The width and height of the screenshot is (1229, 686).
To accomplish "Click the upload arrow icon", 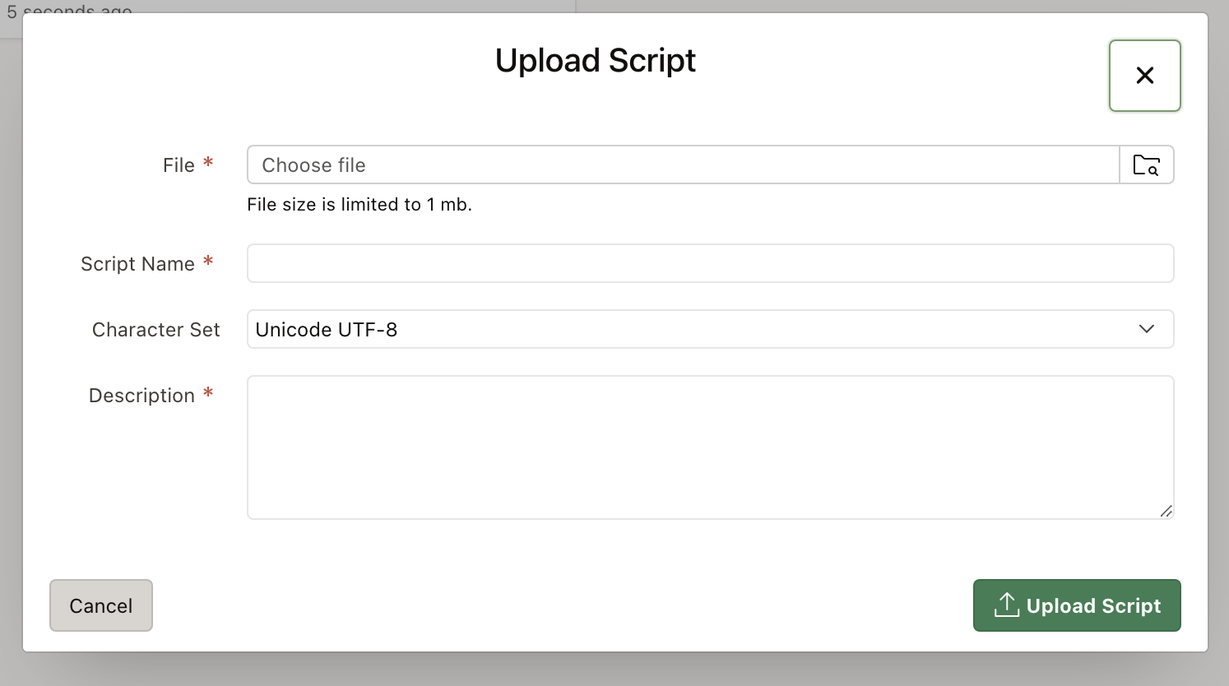I will pos(1006,605).
